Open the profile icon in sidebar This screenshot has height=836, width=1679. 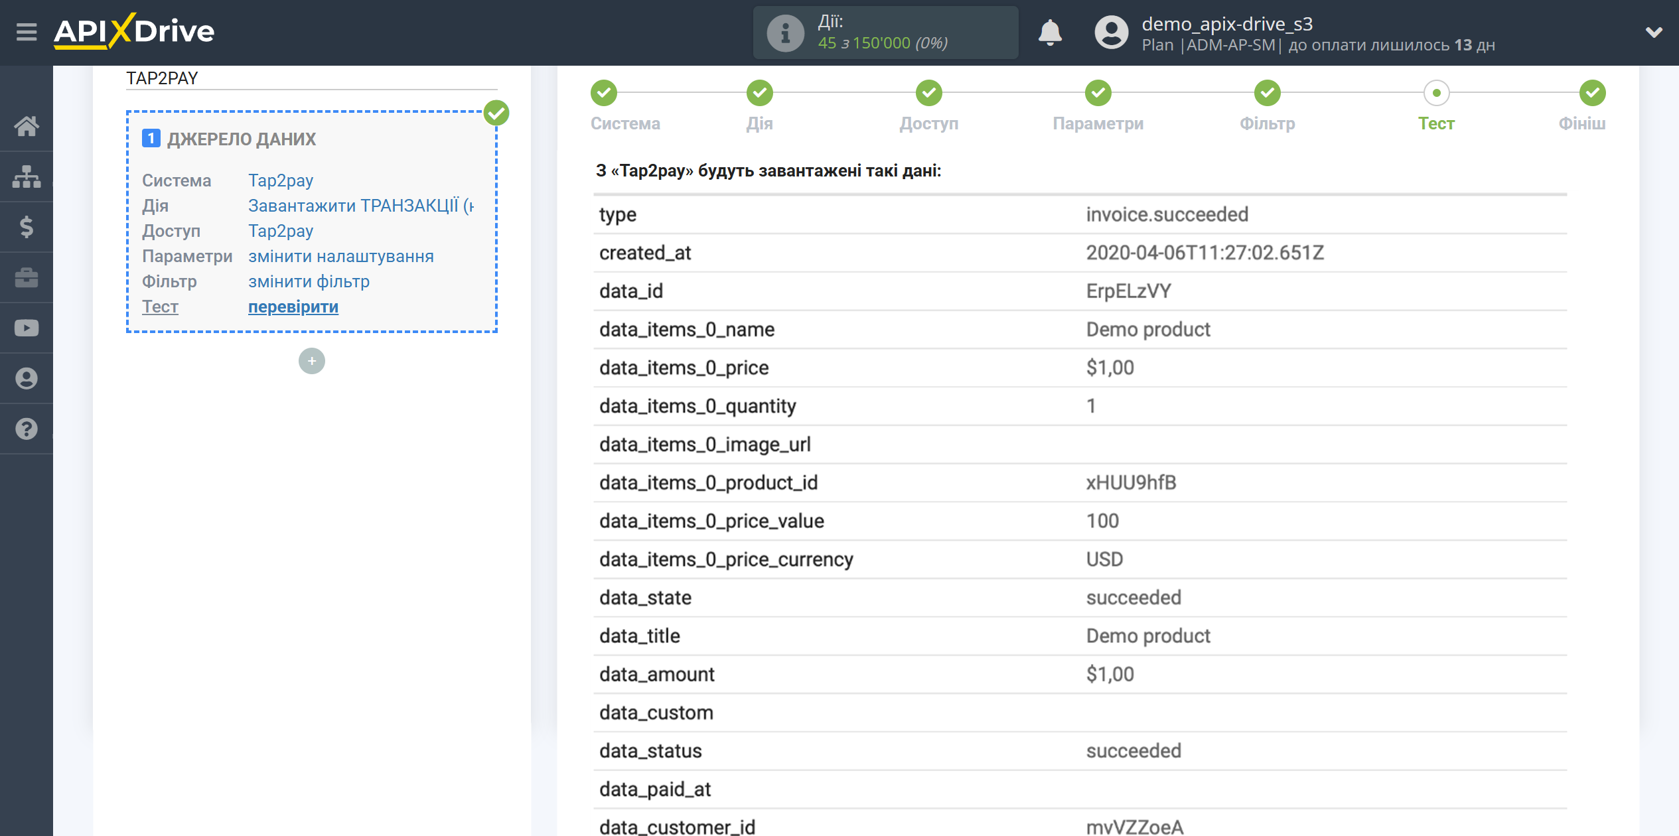pyautogui.click(x=27, y=378)
